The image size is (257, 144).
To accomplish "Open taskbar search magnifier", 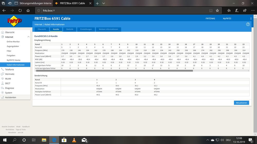I will [14, 140].
